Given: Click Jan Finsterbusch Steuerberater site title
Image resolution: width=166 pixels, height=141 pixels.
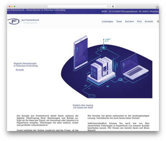Looking at the screenshot, I should click(30, 21).
